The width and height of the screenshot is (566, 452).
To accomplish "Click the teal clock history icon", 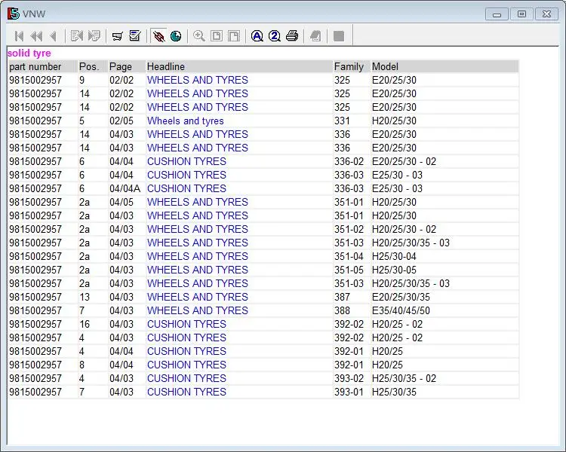I will (176, 36).
